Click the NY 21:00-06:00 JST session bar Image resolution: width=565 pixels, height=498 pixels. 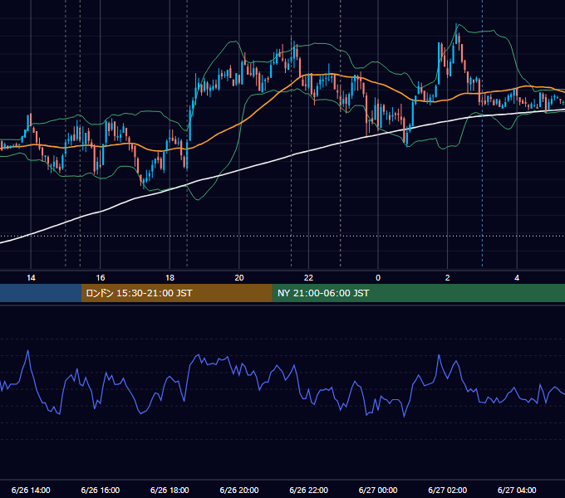pyautogui.click(x=418, y=293)
